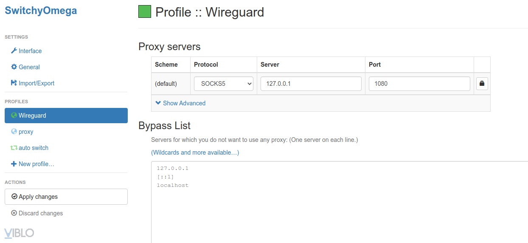Click the Server address input field
The image size is (528, 243).
[311, 84]
